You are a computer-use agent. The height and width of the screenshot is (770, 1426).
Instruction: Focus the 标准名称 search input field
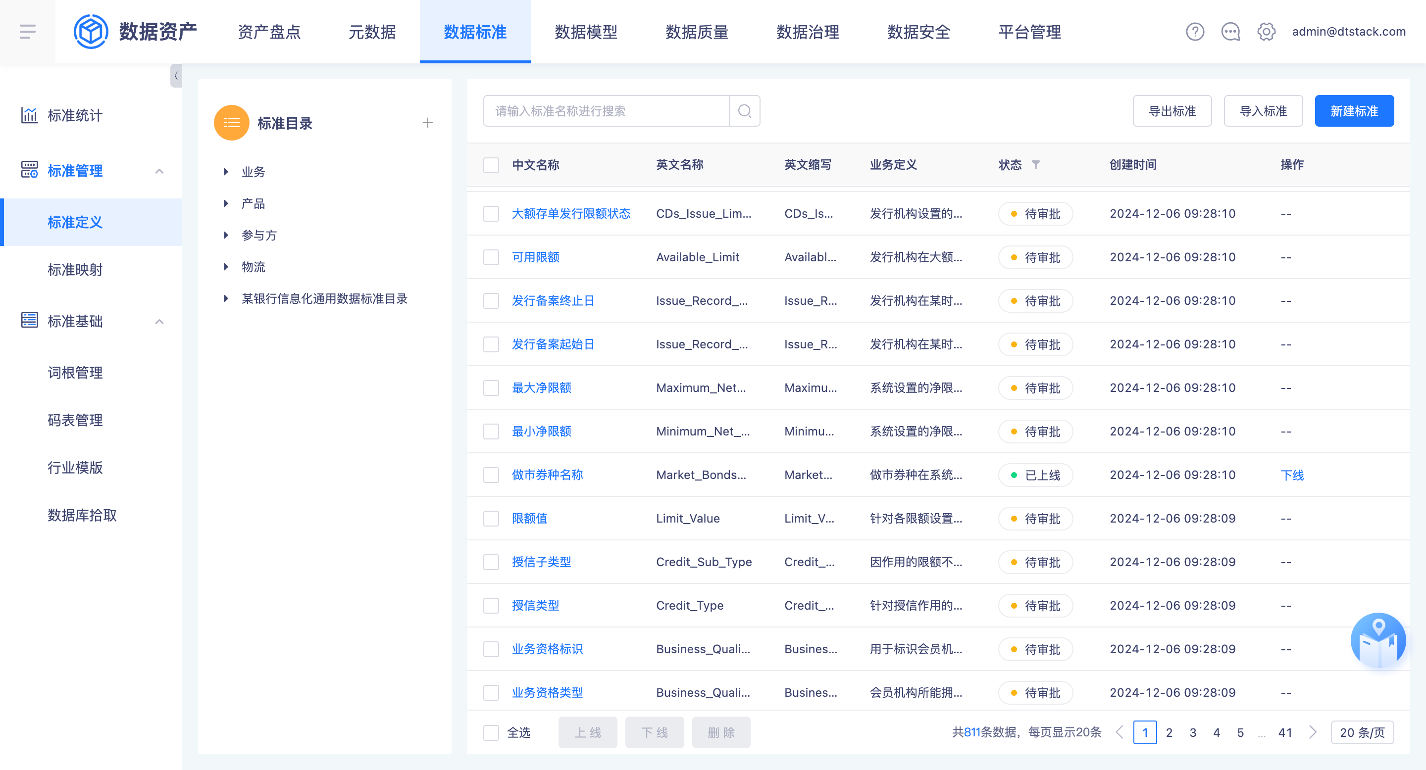(x=606, y=111)
